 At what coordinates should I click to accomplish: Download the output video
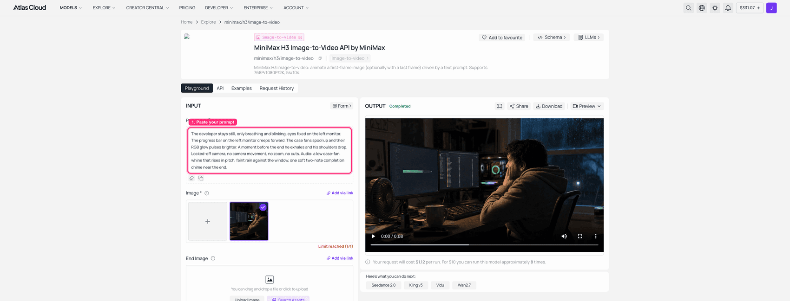point(549,106)
